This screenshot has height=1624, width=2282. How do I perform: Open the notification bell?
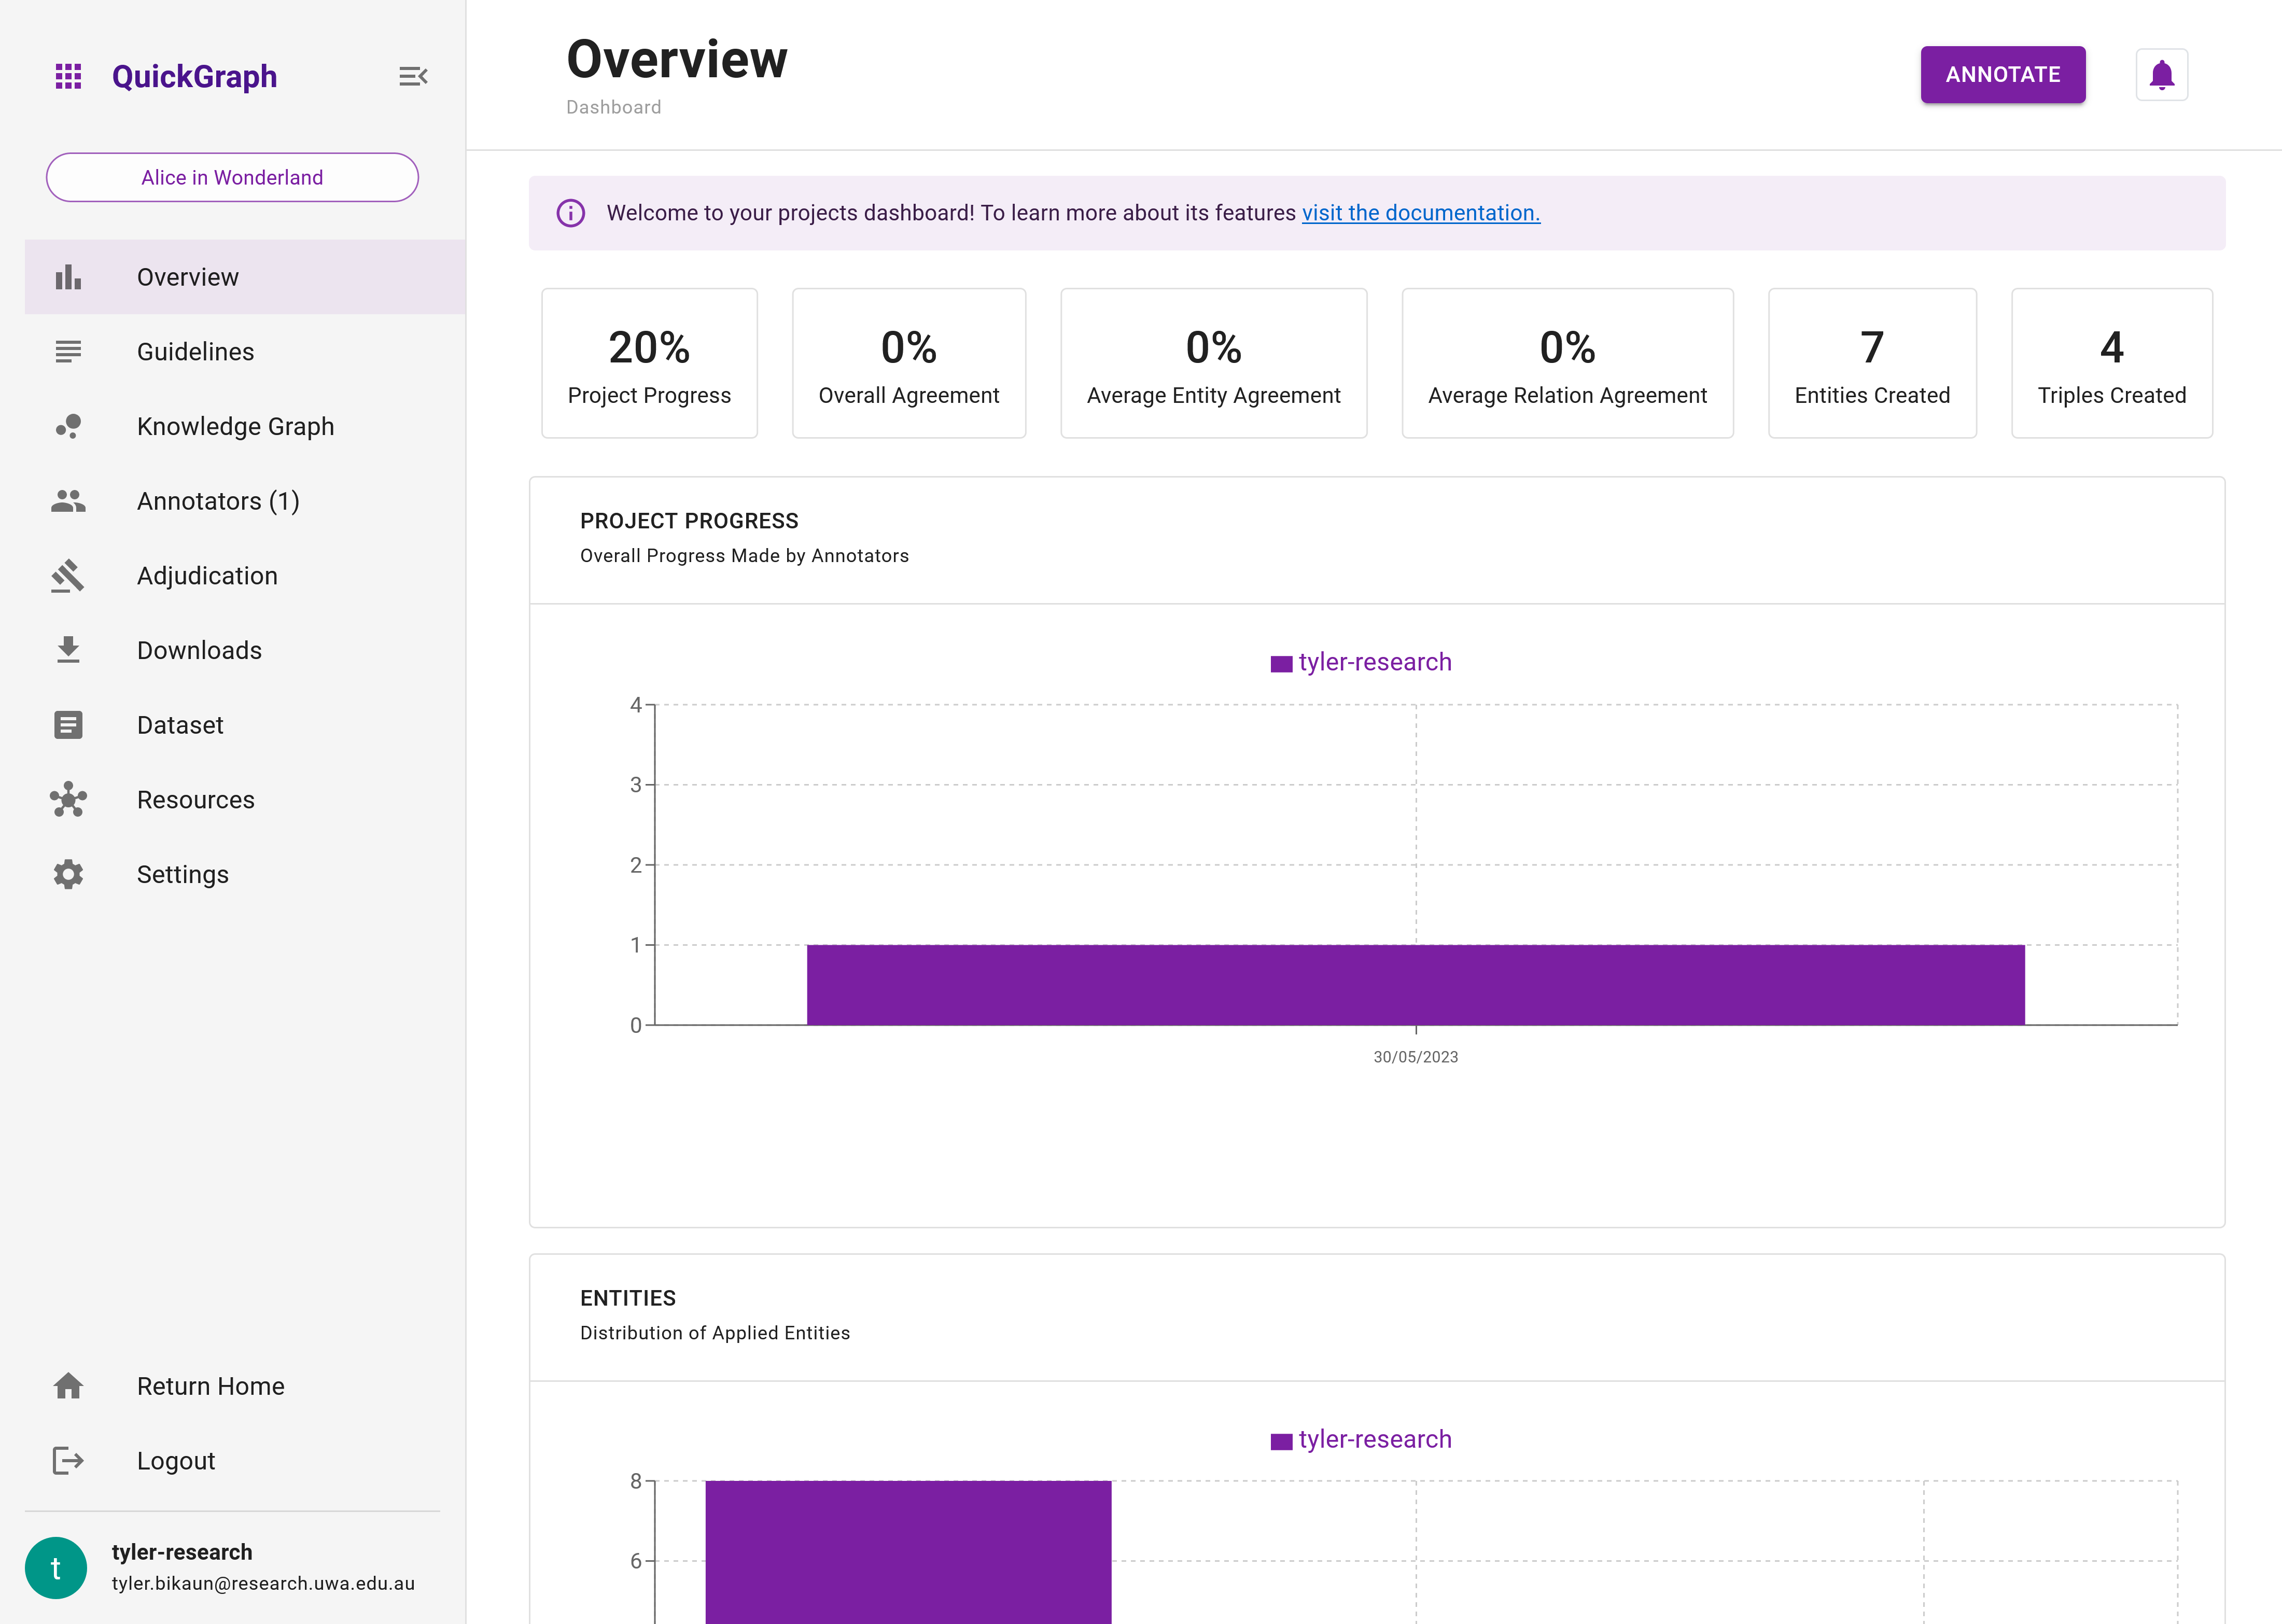click(x=2161, y=74)
